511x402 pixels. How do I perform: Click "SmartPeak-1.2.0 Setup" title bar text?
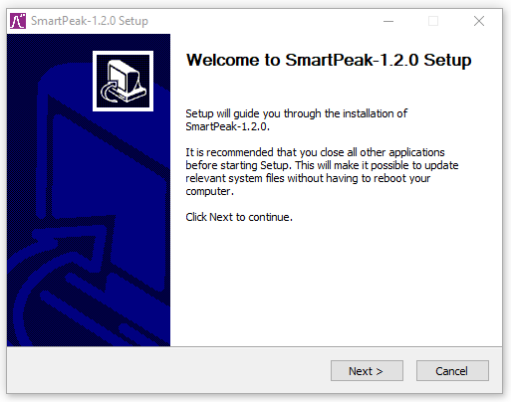pos(90,21)
